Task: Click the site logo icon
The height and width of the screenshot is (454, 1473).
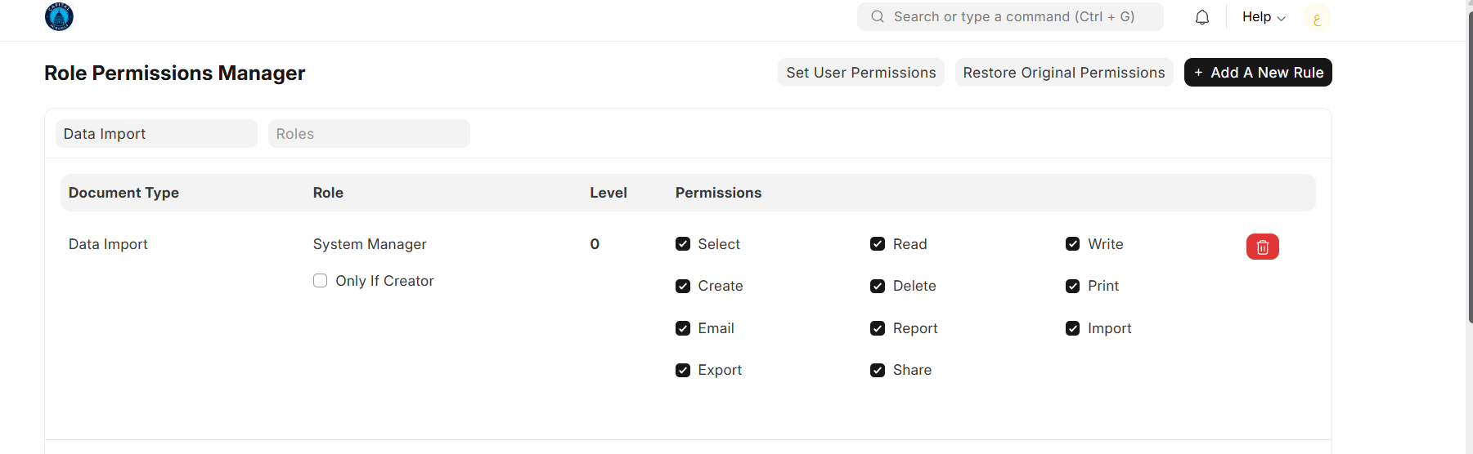Action: (59, 16)
